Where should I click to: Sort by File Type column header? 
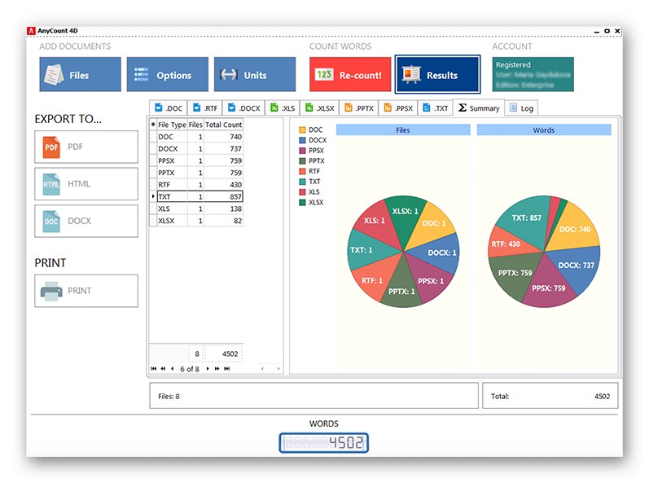[x=172, y=125]
